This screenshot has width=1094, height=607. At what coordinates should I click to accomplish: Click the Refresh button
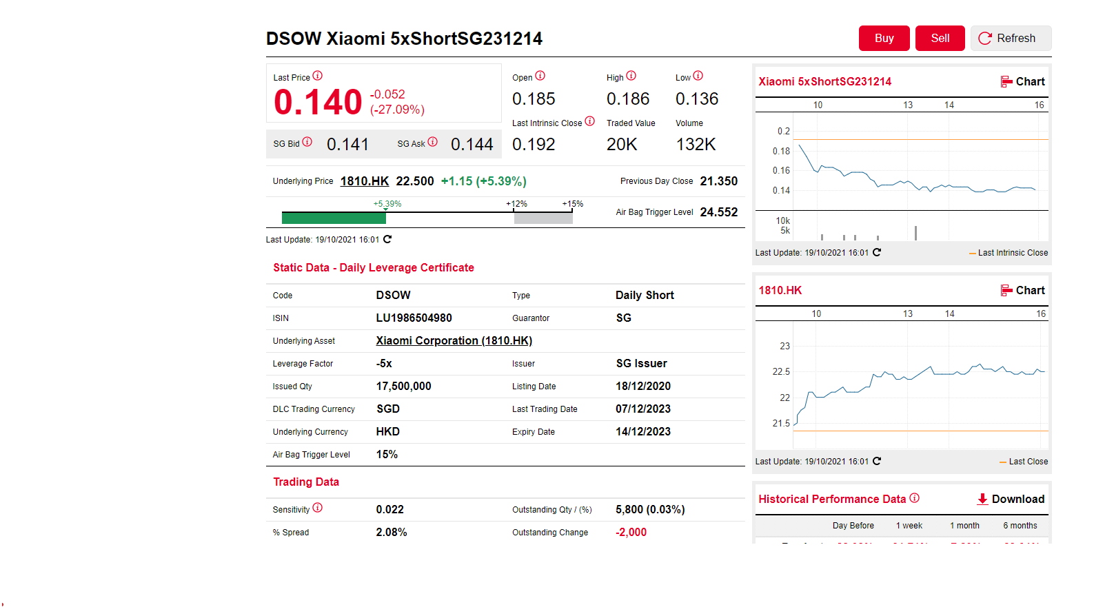(x=1011, y=39)
